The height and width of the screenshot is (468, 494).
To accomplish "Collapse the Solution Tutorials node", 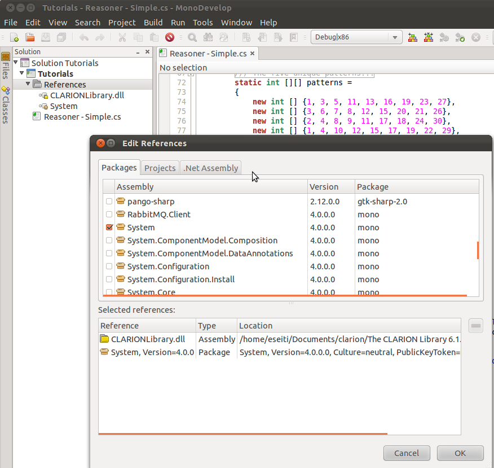I will point(16,63).
